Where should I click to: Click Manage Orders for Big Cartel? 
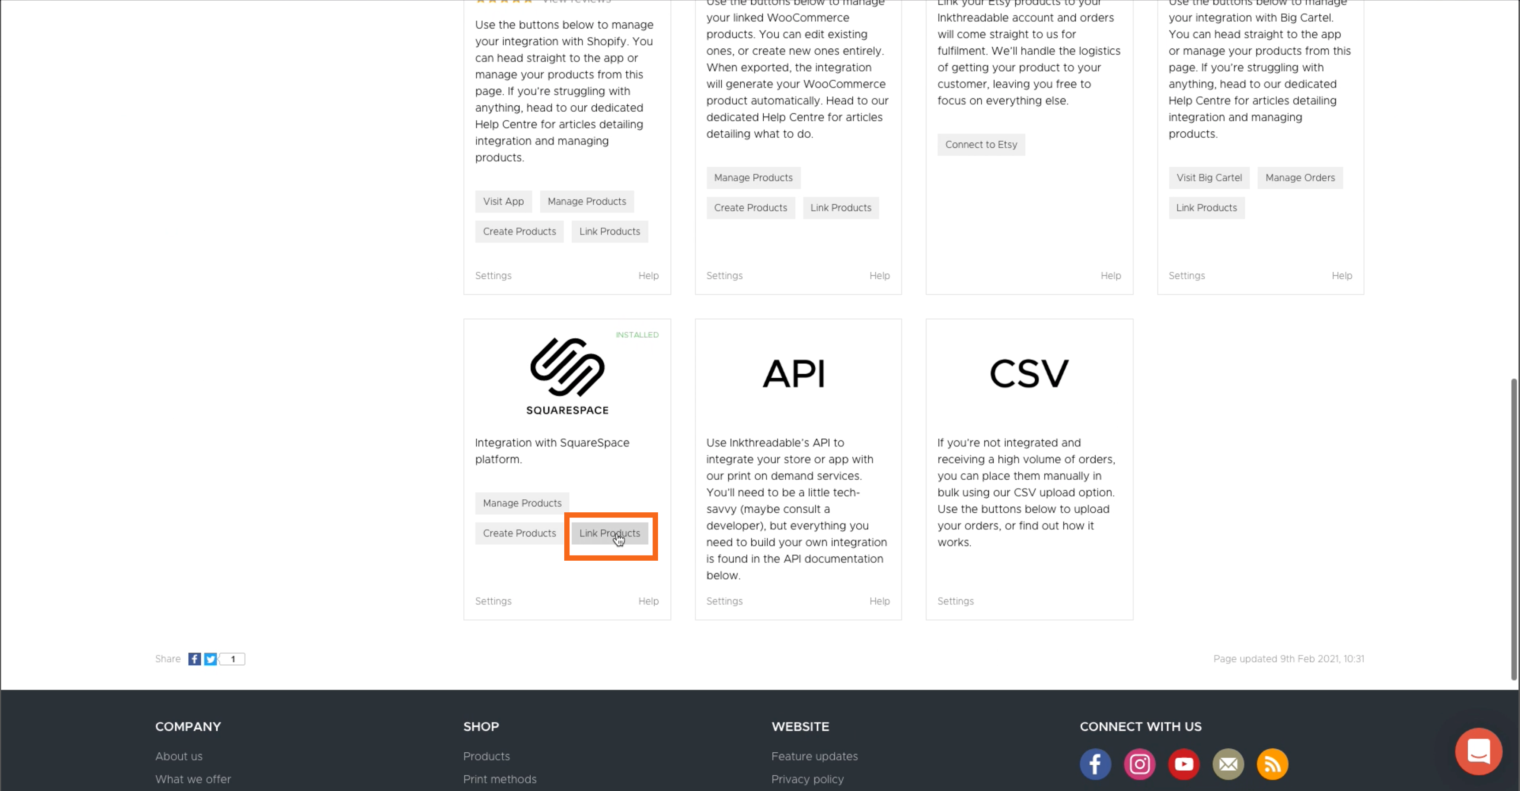1299,177
